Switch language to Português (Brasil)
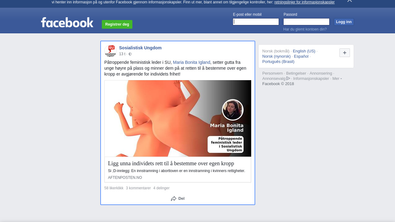The height and width of the screenshot is (222, 395). click(278, 62)
